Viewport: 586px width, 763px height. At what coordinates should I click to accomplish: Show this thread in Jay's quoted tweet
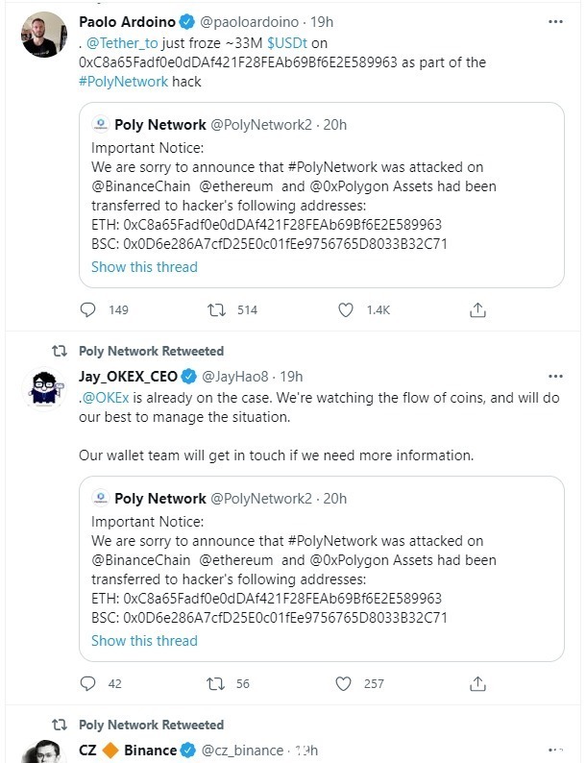(144, 641)
